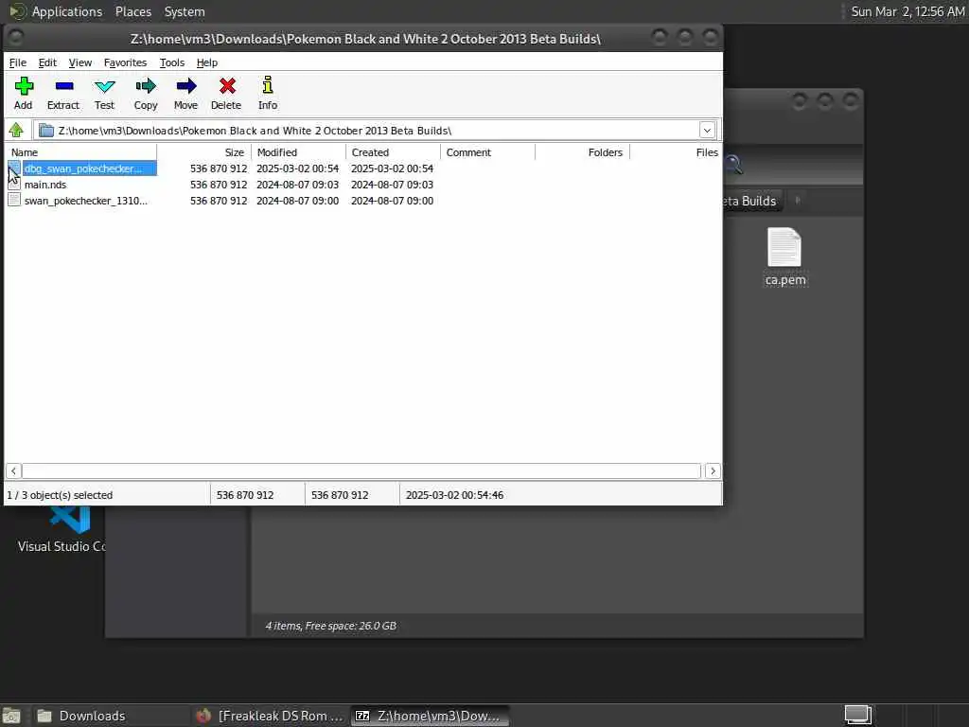The image size is (969, 727).
Task: Sort files by the Name column header
Action: pos(81,152)
